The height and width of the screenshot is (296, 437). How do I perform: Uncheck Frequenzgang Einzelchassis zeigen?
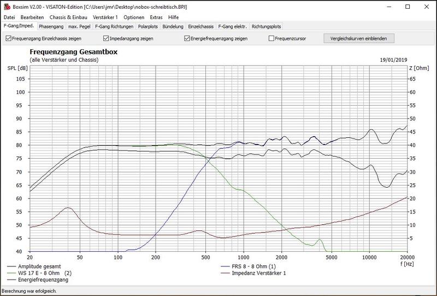tap(8, 39)
